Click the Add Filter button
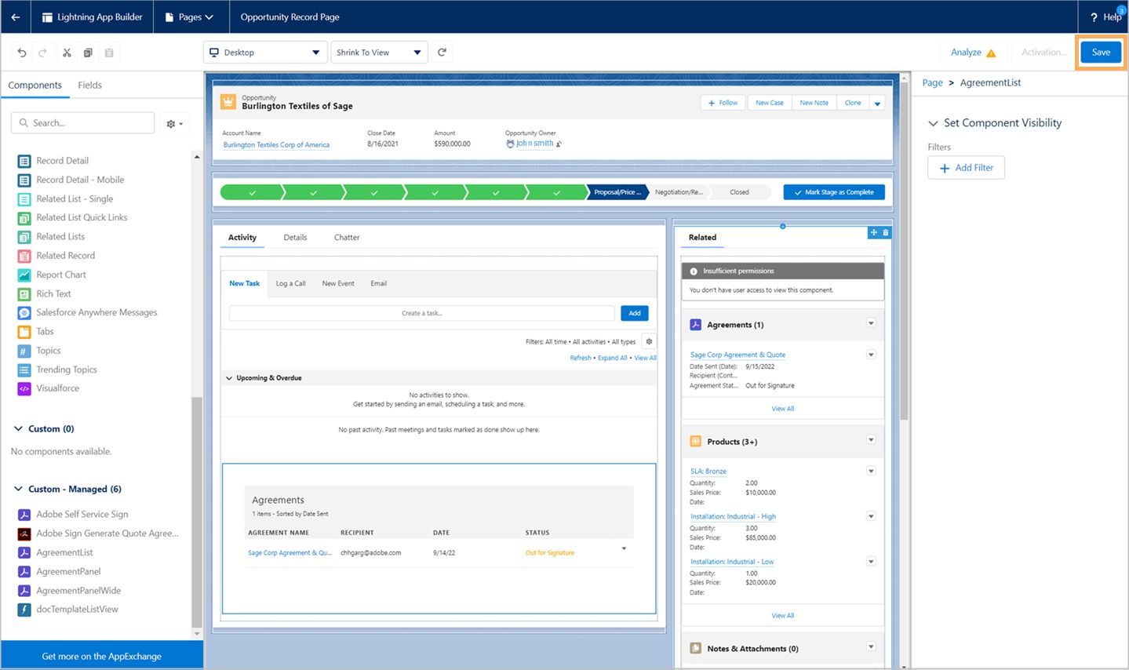Image resolution: width=1129 pixels, height=670 pixels. pos(966,168)
